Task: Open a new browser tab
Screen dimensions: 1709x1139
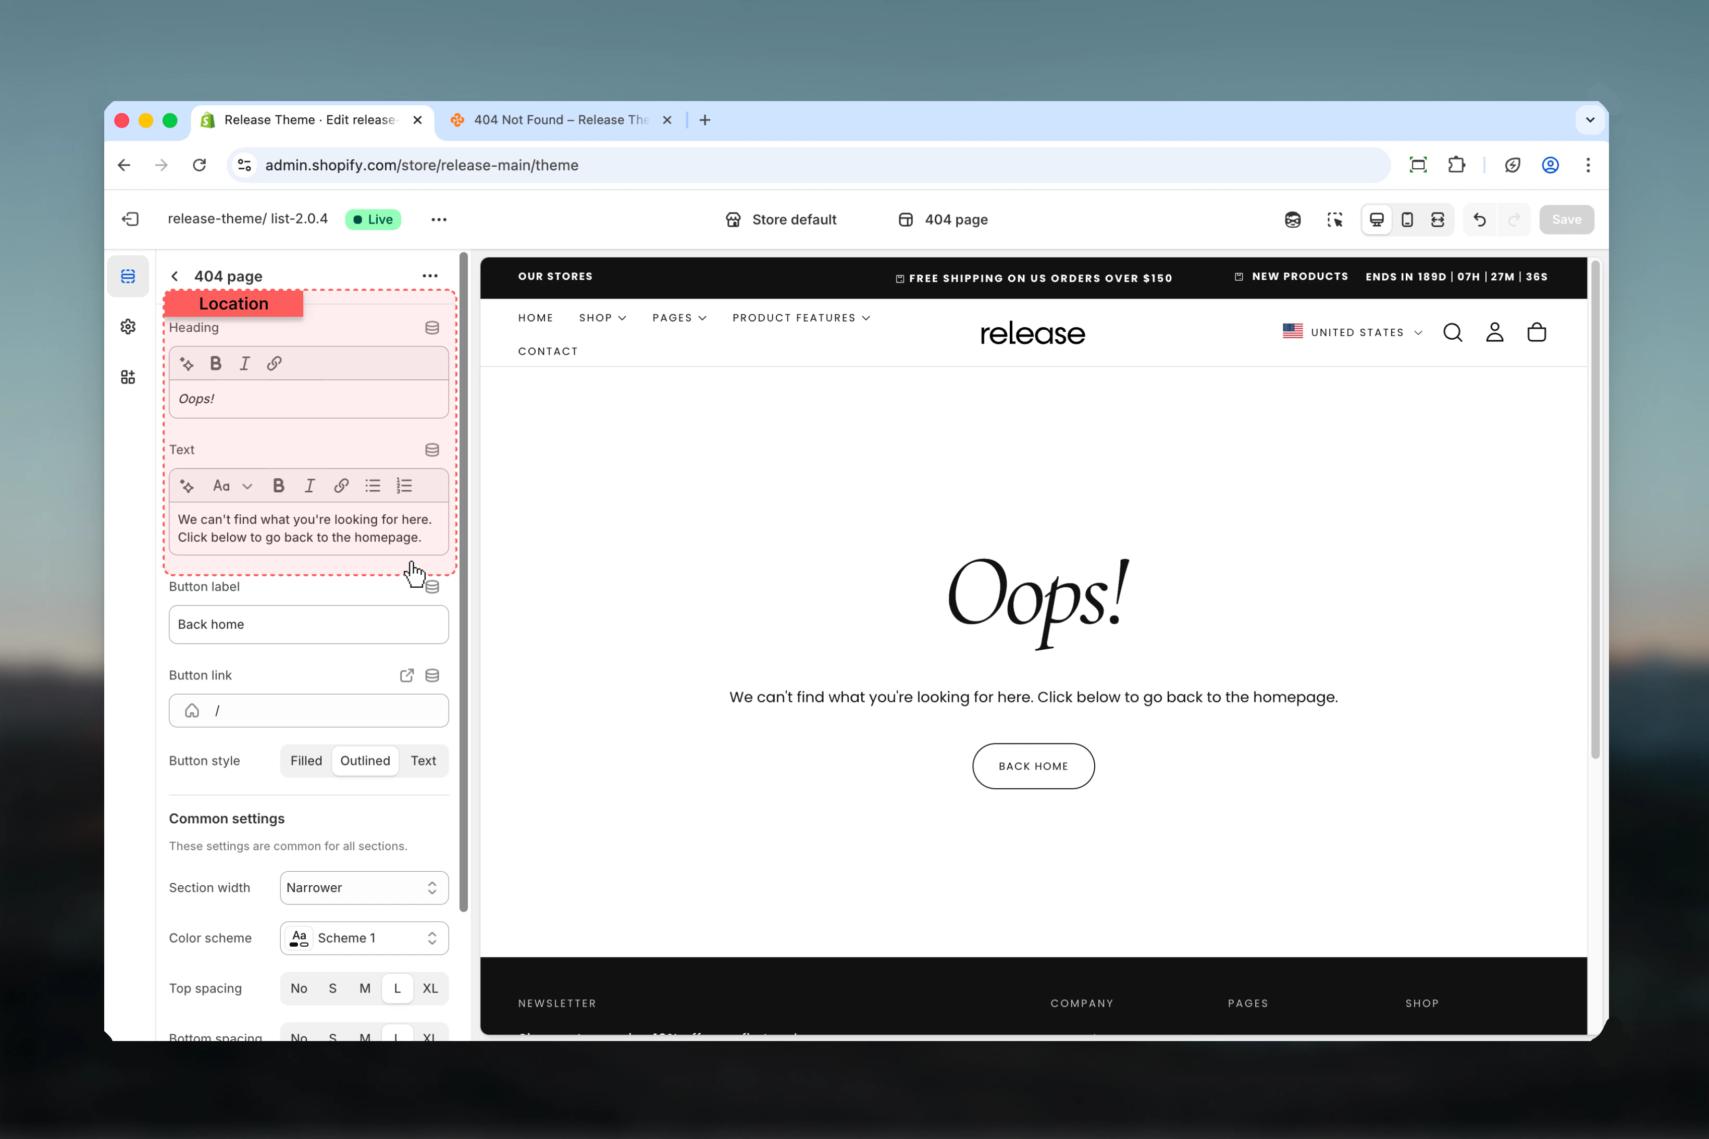Action: point(704,120)
